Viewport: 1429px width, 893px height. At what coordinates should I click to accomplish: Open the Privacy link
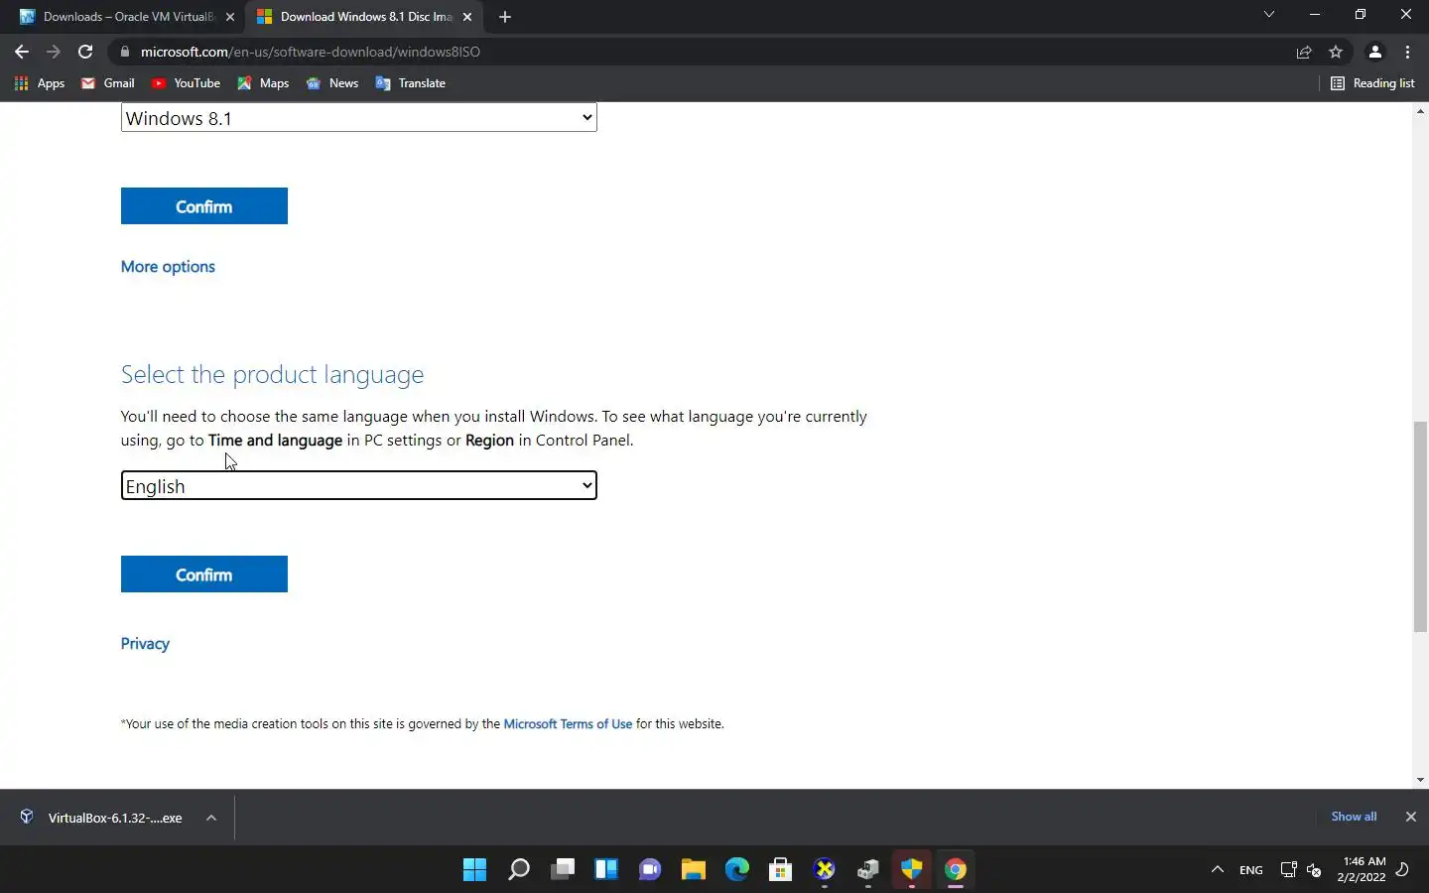click(x=145, y=644)
